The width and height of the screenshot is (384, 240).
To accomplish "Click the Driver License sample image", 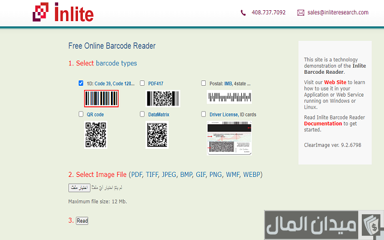I will click(229, 138).
